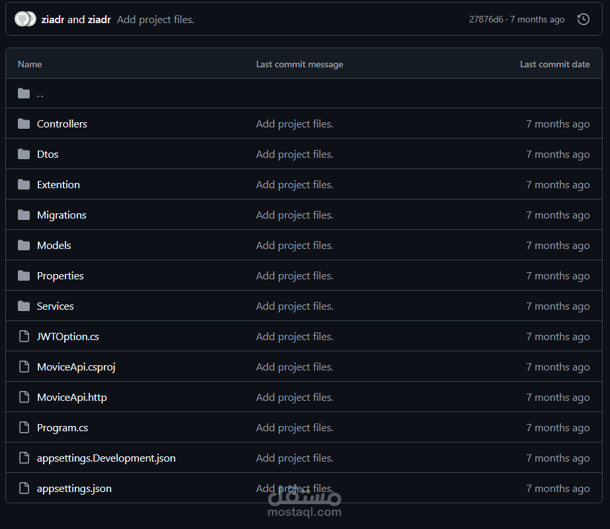Image resolution: width=610 pixels, height=529 pixels.
Task: Click MoviceApi.http row commit message
Action: tap(294, 398)
